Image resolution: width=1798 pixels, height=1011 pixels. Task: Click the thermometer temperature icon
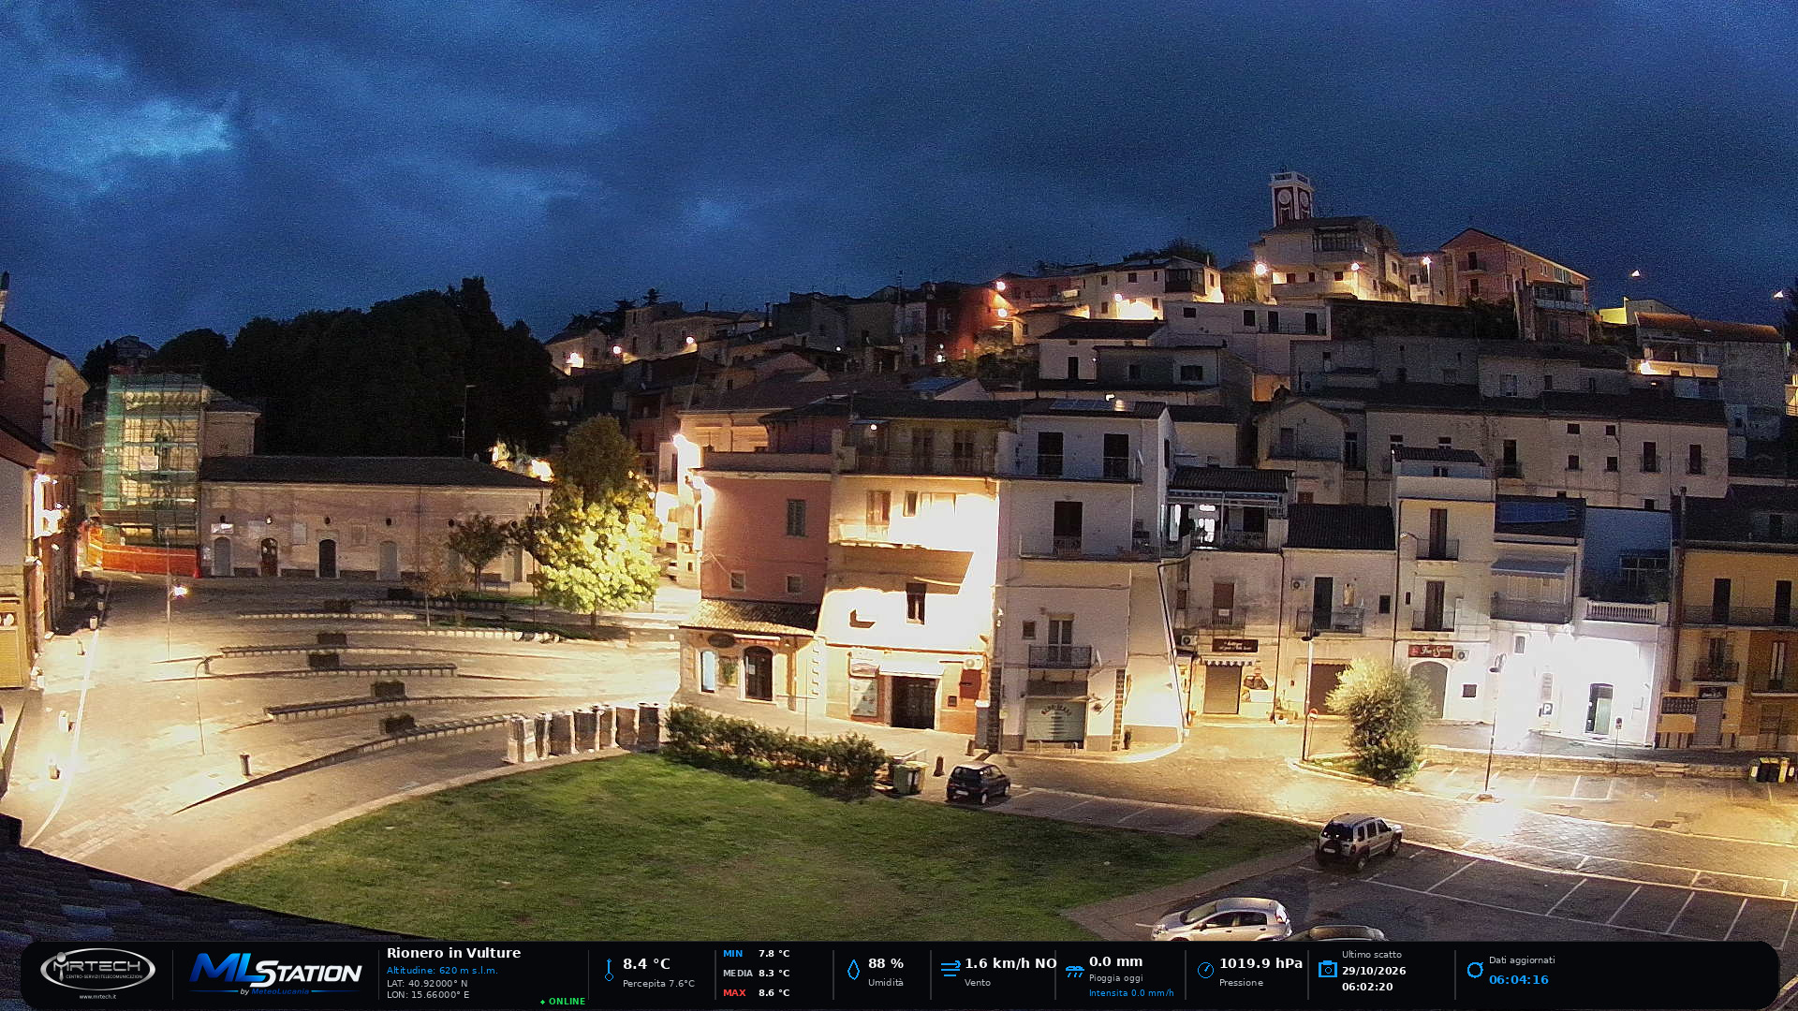point(609,970)
